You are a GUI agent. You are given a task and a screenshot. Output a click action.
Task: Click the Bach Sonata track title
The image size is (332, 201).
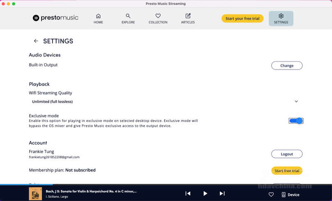click(x=91, y=191)
